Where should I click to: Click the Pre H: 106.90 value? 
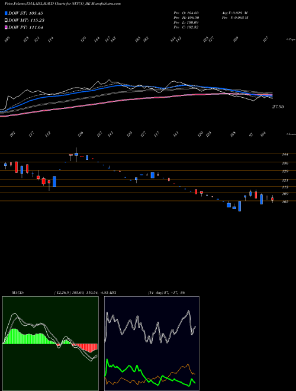pyautogui.click(x=186, y=18)
